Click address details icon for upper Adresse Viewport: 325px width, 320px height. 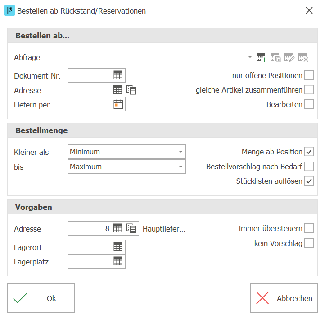(131, 90)
